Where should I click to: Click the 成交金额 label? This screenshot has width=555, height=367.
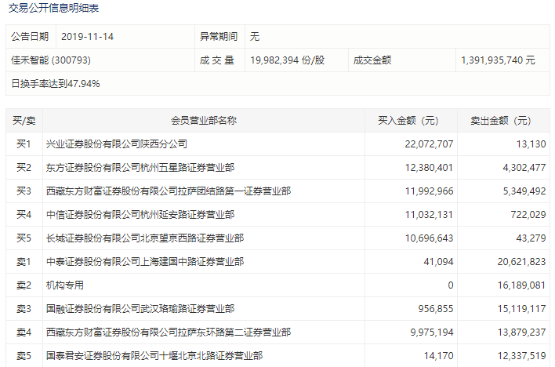point(372,60)
